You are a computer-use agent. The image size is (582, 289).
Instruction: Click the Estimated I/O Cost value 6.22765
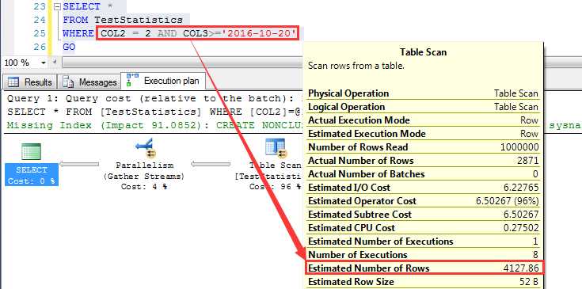click(522, 188)
